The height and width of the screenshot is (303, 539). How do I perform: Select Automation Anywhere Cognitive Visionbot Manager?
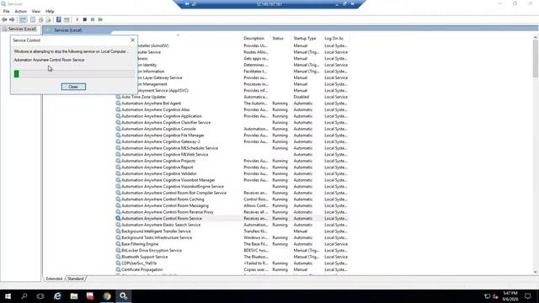(x=168, y=180)
